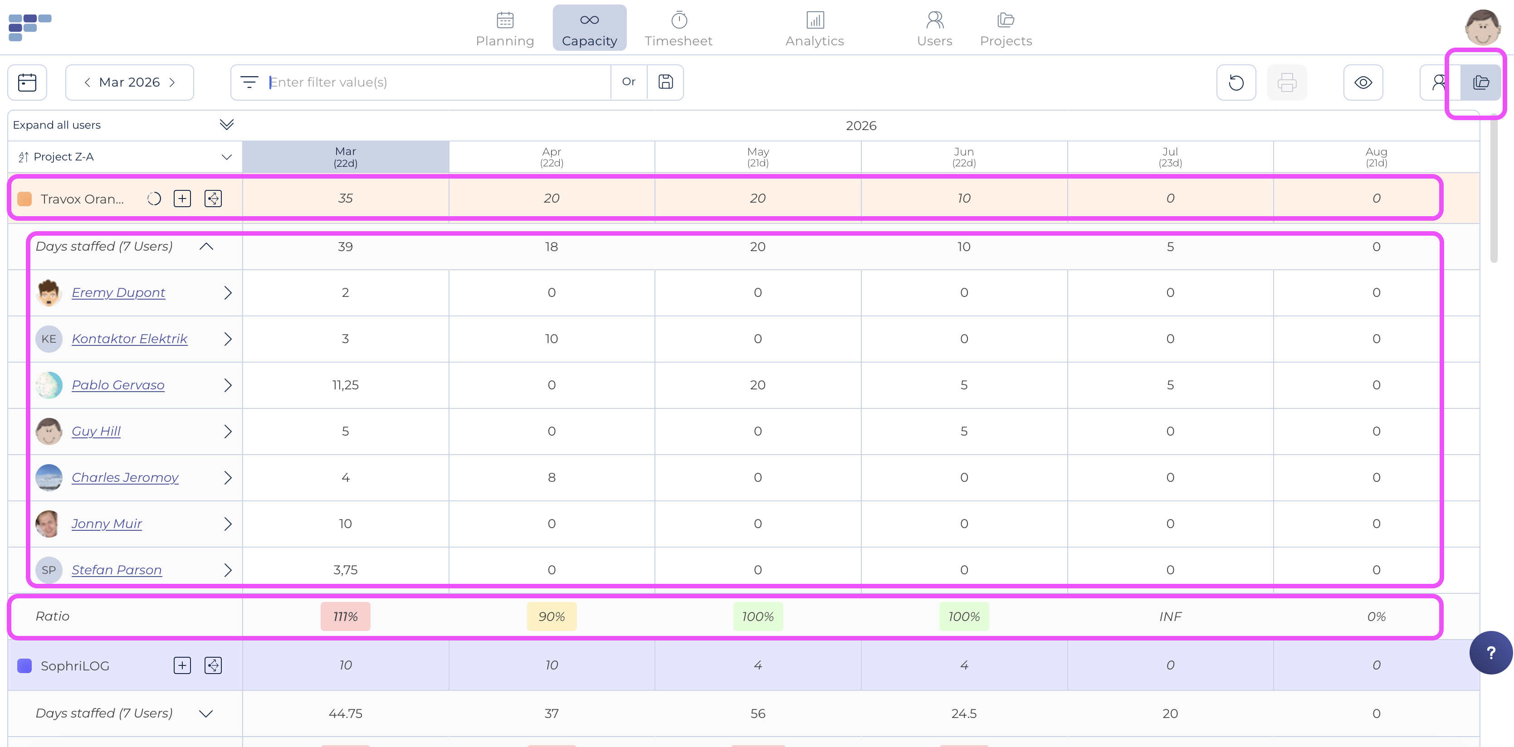This screenshot has height=747, width=1514.
Task: Click the reset/undo circular arrow icon
Action: 1236,82
